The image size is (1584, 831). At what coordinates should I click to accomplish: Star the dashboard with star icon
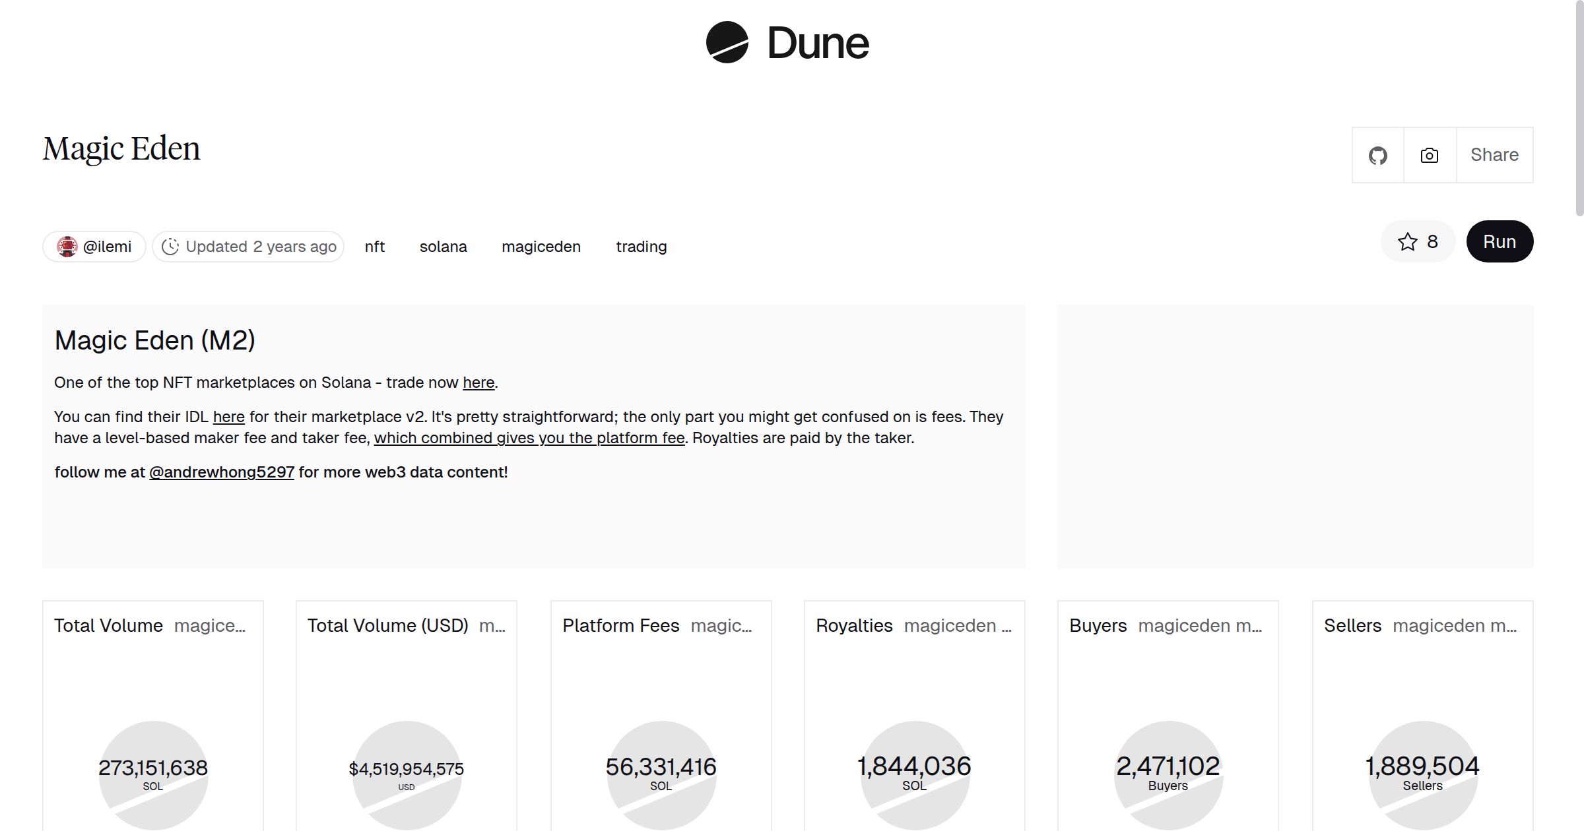click(x=1407, y=242)
